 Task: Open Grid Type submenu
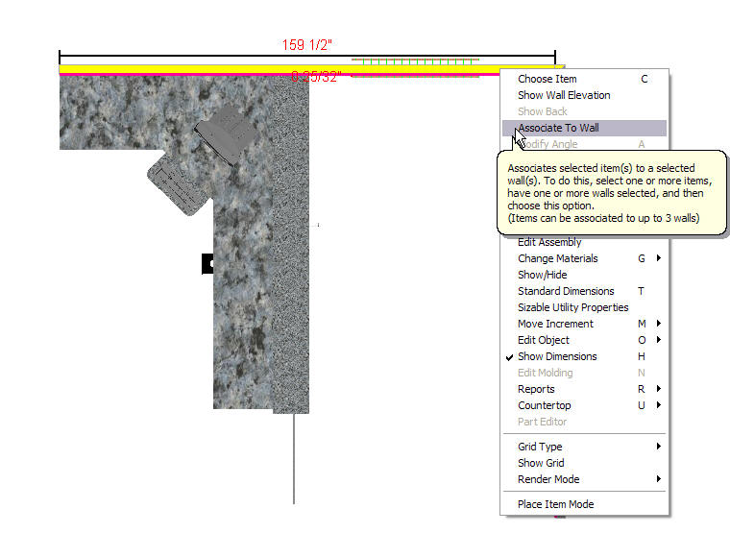pos(584,447)
